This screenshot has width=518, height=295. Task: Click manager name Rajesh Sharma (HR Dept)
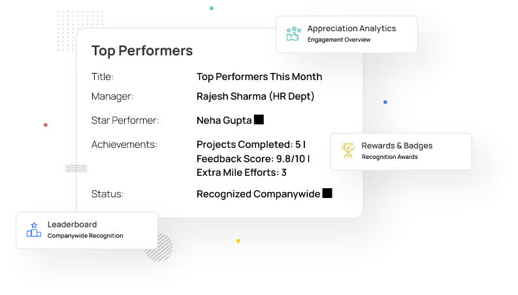255,96
